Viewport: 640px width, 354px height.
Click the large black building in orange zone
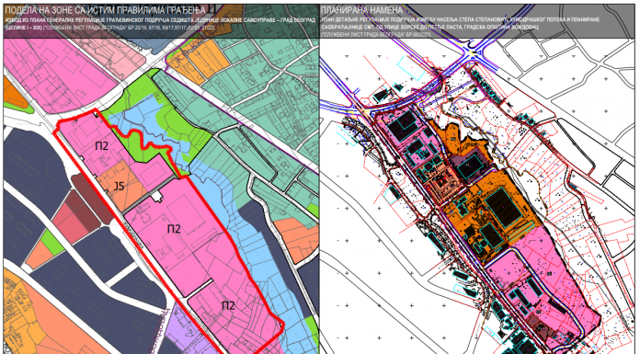coord(505,208)
